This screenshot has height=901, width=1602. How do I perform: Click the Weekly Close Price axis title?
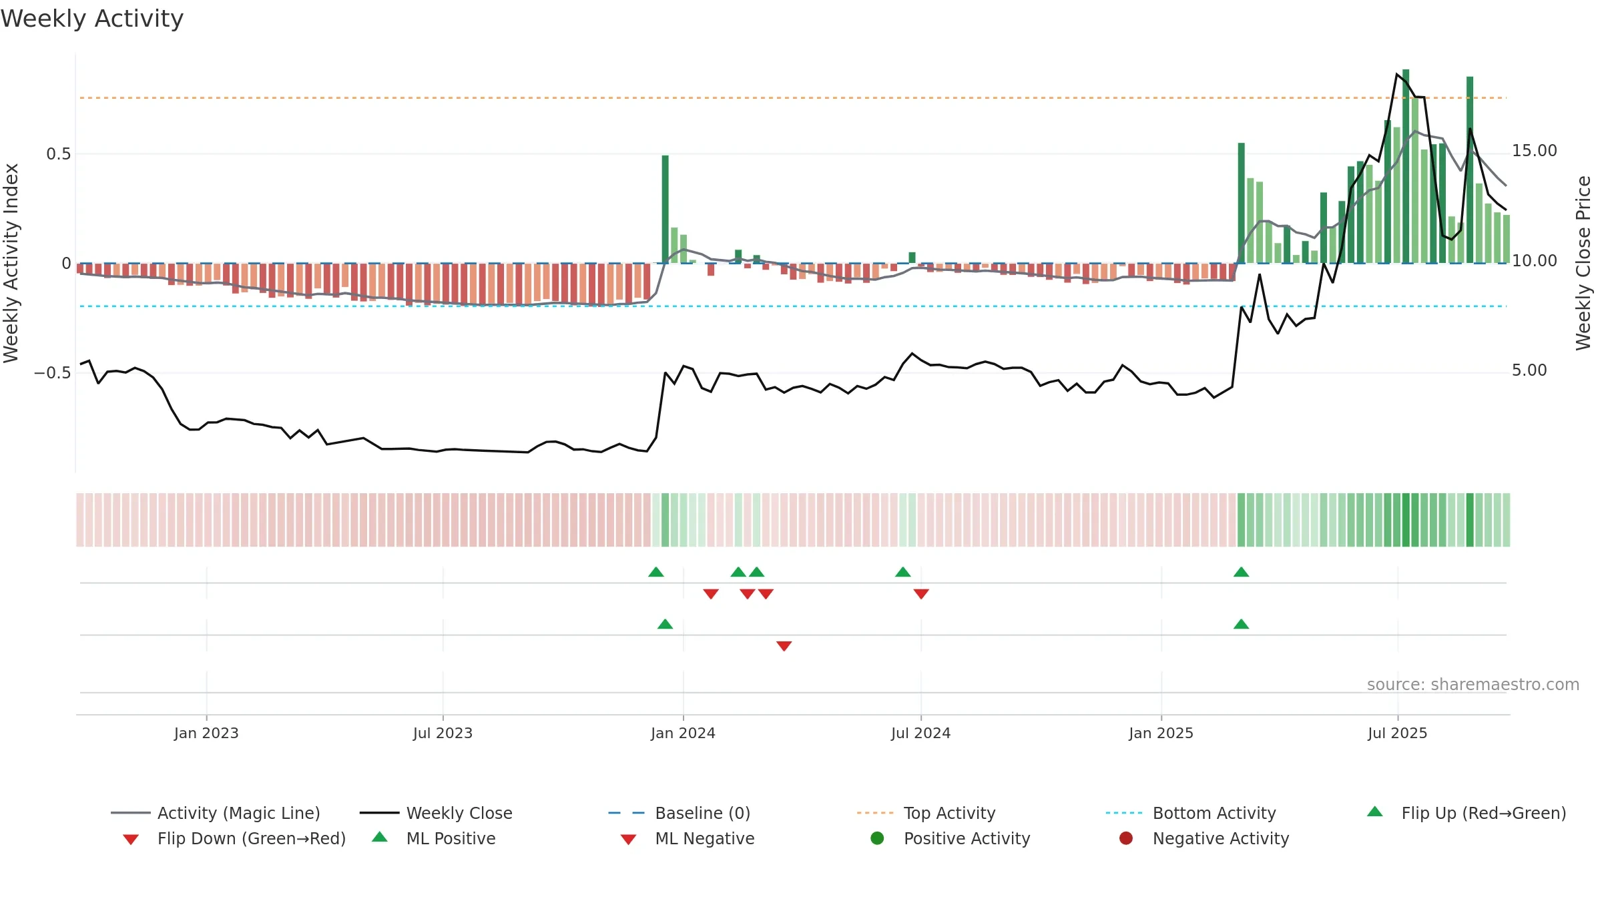[1583, 263]
